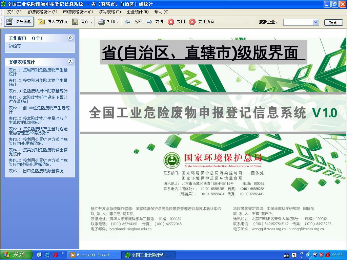
Task: Click the 搜索 button
Action: tap(333, 22)
